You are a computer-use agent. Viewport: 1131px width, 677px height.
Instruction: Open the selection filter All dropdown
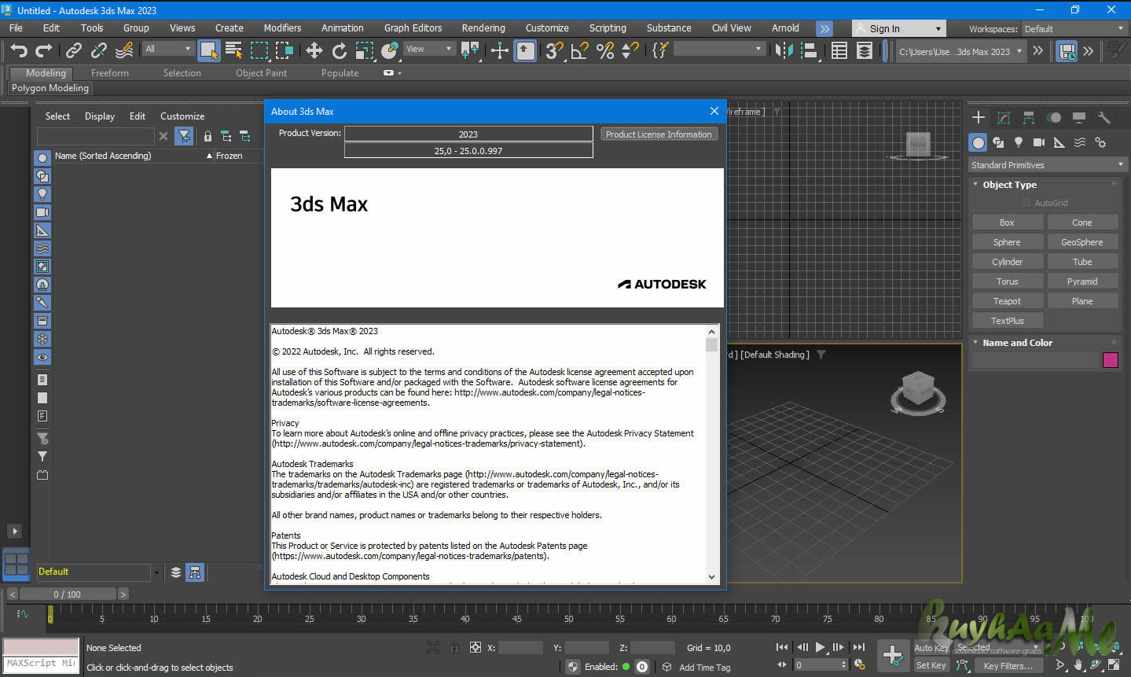(168, 49)
